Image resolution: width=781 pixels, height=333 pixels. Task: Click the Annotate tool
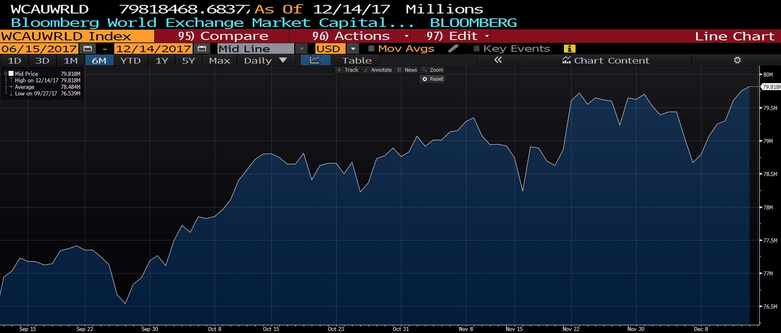(x=378, y=70)
